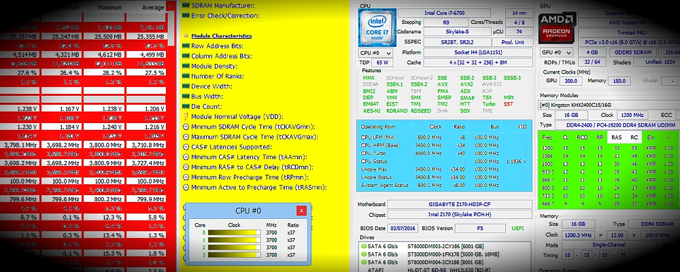This screenshot has width=680, height=272.
Task: Open the GPU #0 selector dropdown
Action: tap(558, 52)
